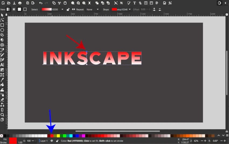Choose radial gradient type button

pyautogui.click(x=14, y=9)
